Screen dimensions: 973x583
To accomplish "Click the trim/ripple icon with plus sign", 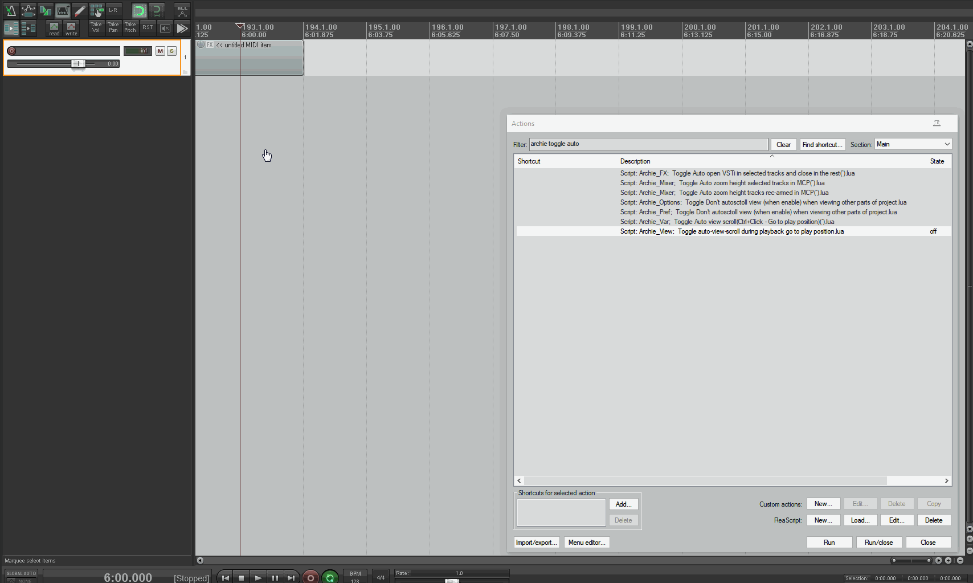I will (x=62, y=10).
